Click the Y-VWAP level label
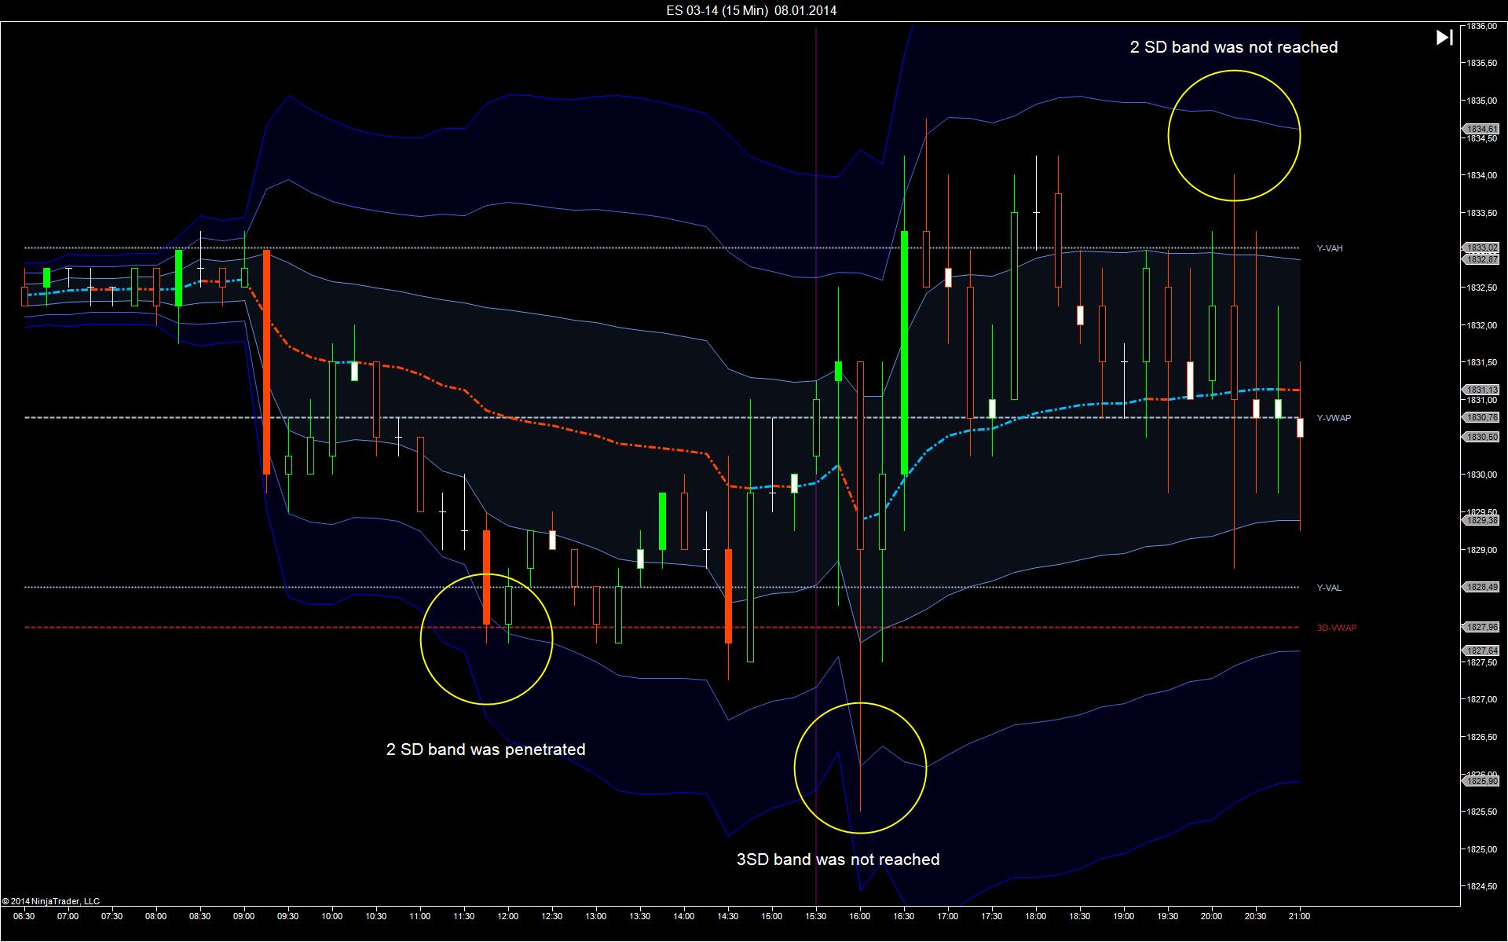This screenshot has width=1508, height=942. click(x=1334, y=418)
